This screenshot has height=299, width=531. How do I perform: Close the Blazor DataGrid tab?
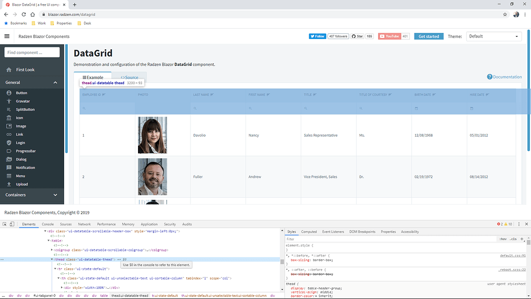64,5
